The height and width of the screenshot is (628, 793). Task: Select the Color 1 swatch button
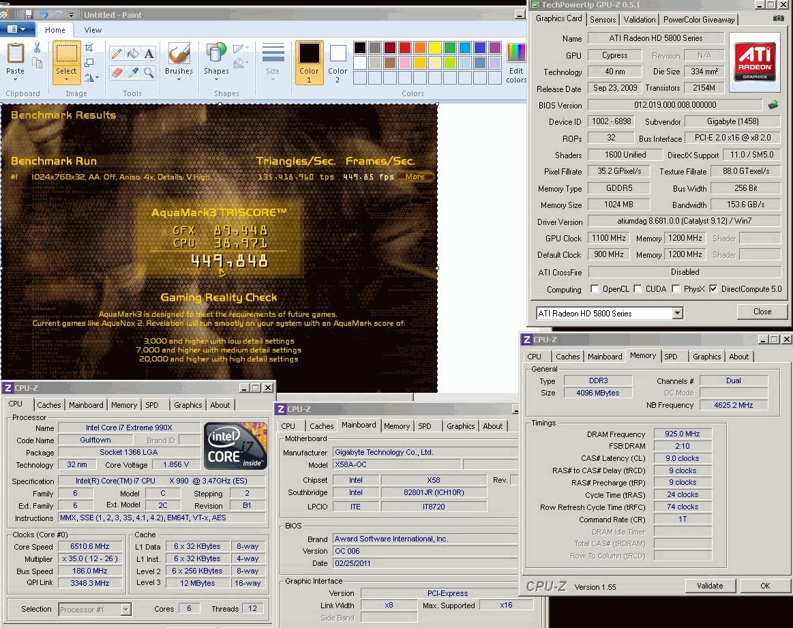(x=309, y=62)
